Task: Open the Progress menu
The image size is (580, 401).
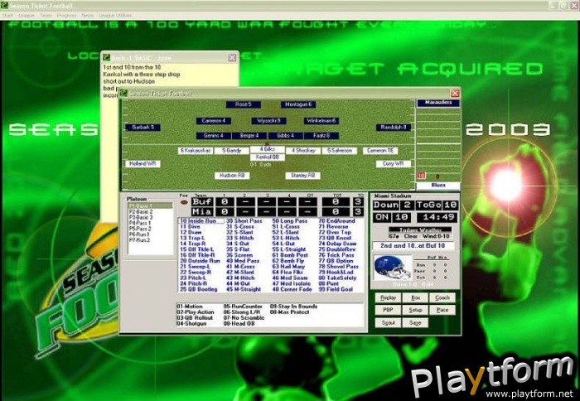Action: tap(66, 16)
